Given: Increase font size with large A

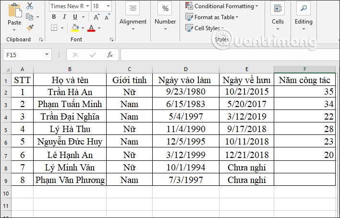Looking at the screenshot, I should 96,17.
